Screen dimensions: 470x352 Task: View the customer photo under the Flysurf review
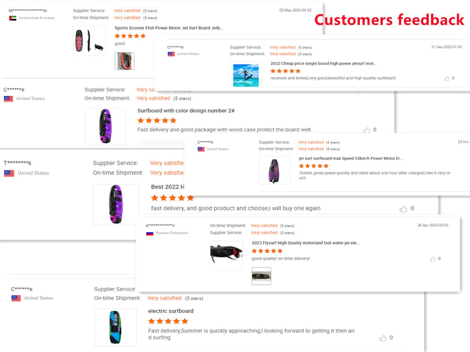[261, 276]
